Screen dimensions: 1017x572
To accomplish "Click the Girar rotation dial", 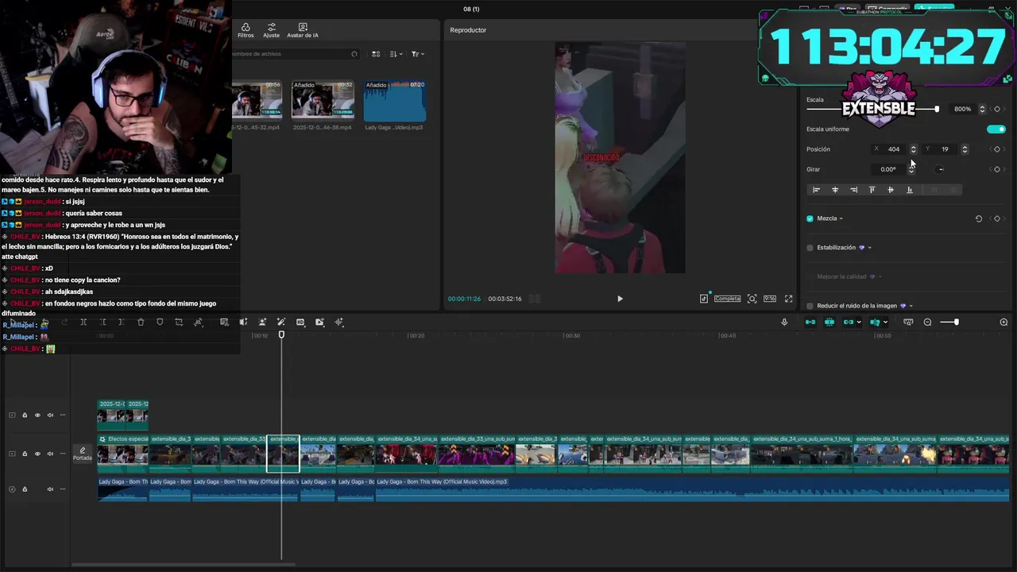I will click(940, 169).
